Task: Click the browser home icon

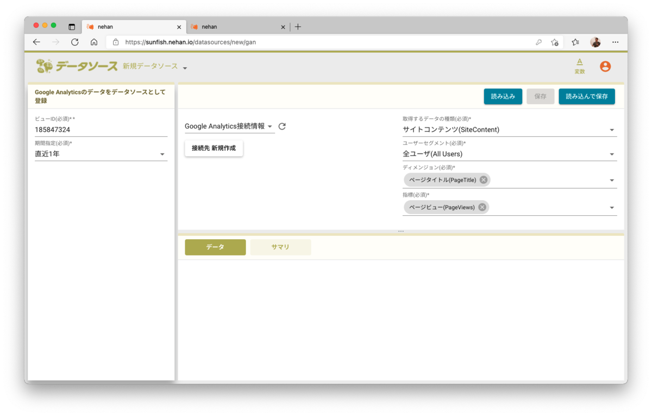Action: click(x=94, y=42)
